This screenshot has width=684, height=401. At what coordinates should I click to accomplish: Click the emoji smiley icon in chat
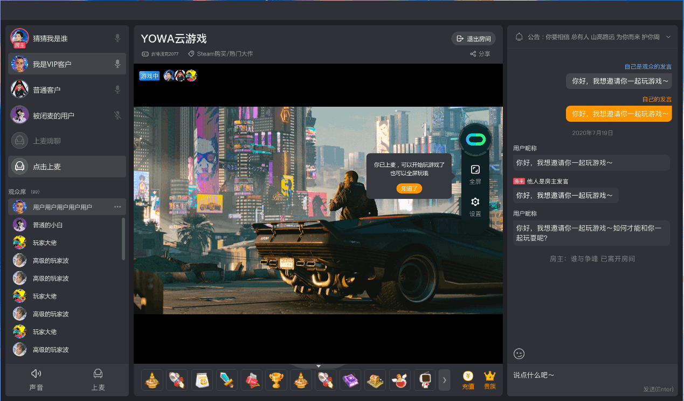tap(519, 354)
